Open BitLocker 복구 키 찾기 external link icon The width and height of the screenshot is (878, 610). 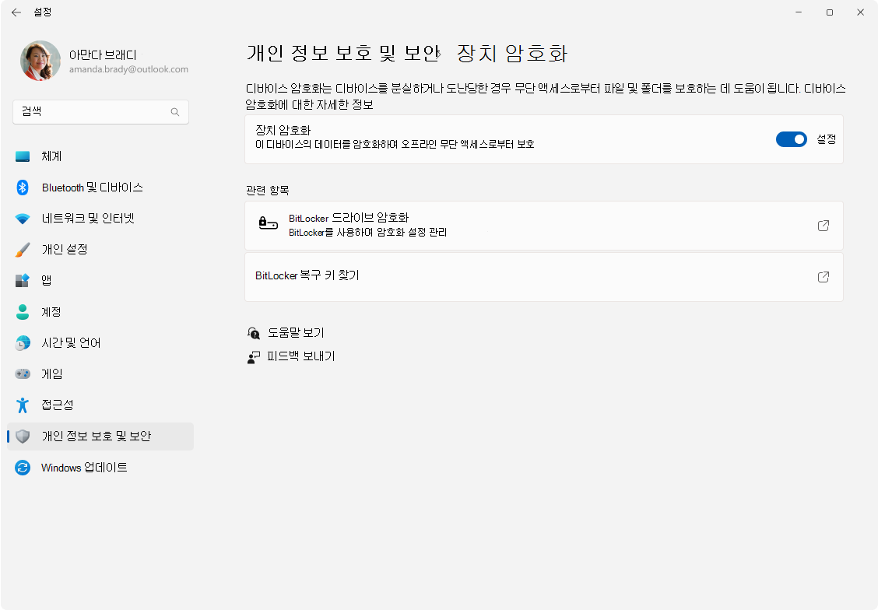click(x=824, y=277)
